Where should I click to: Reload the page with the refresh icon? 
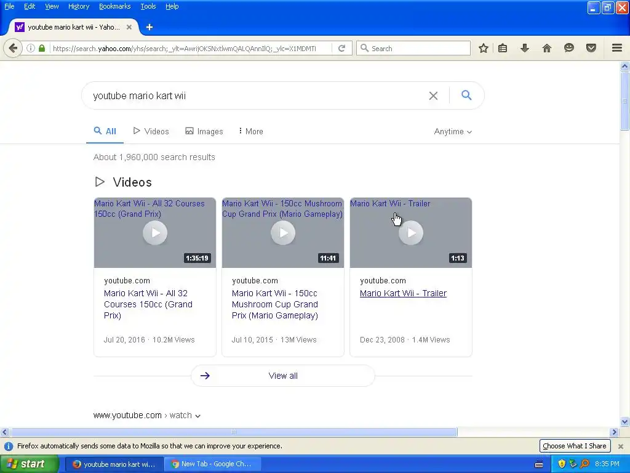342,48
